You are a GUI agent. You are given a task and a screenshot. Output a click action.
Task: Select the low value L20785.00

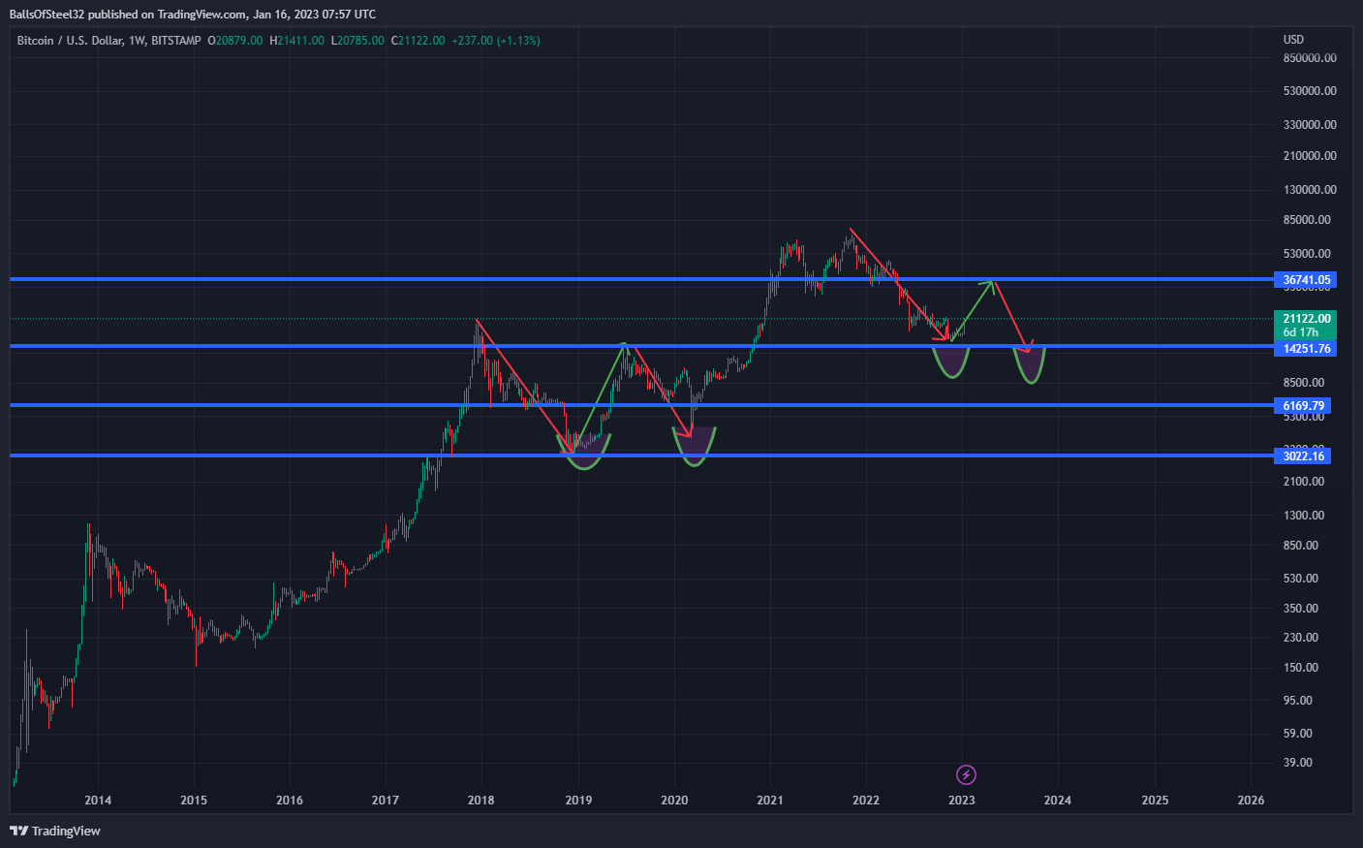(x=357, y=41)
